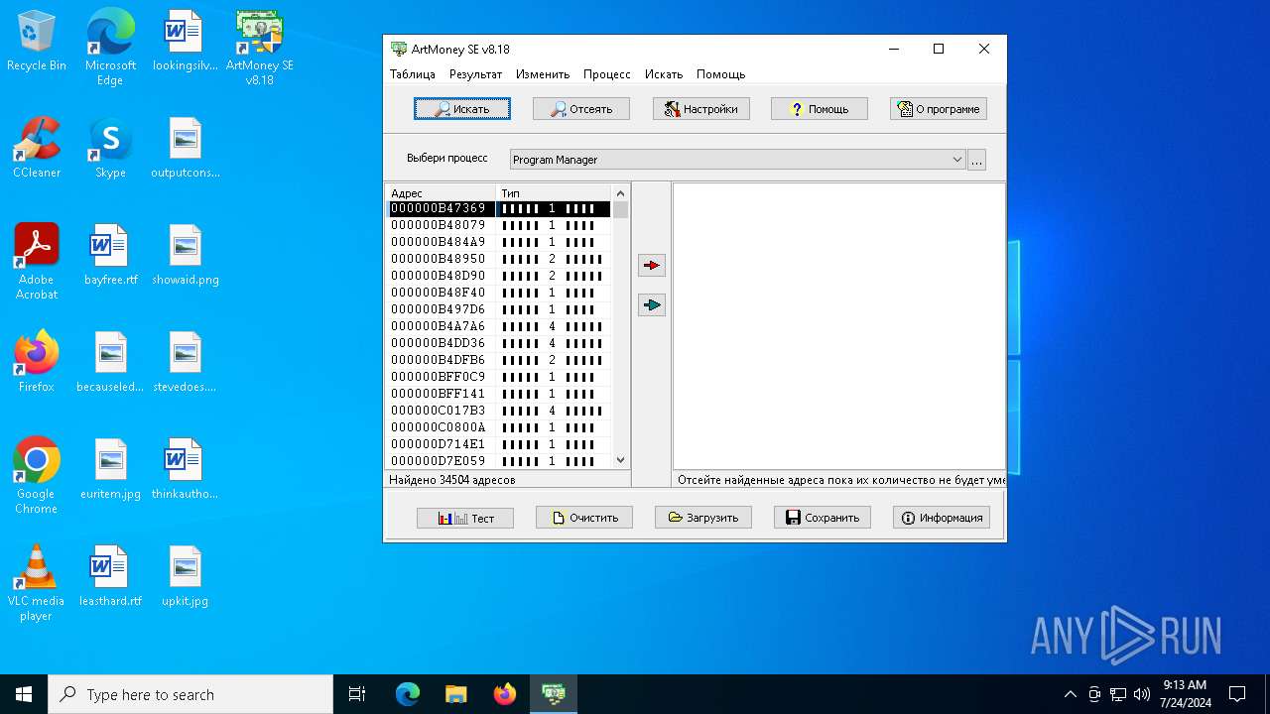Select address row 000000D7E059

coord(498,461)
